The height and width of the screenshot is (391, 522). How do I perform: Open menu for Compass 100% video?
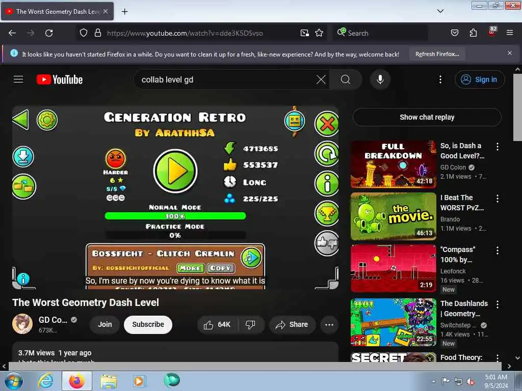click(x=498, y=250)
